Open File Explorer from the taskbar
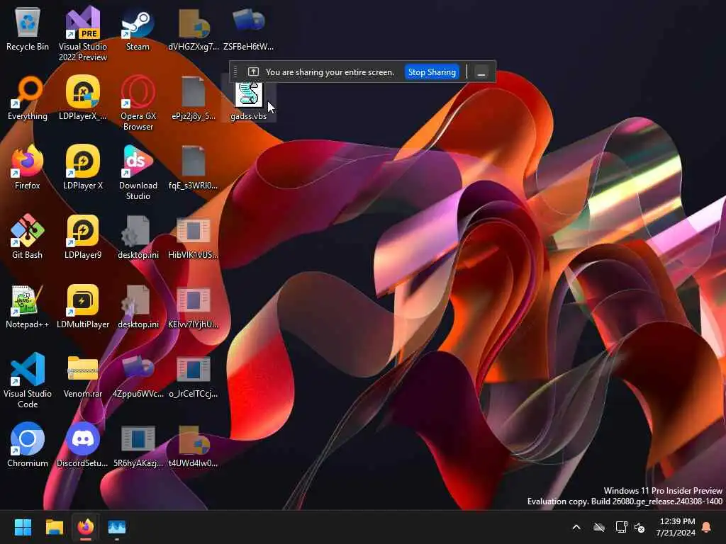The height and width of the screenshot is (544, 726). pos(54,527)
